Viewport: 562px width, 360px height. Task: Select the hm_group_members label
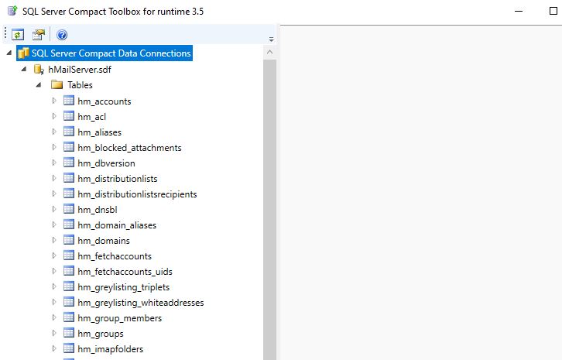point(120,317)
